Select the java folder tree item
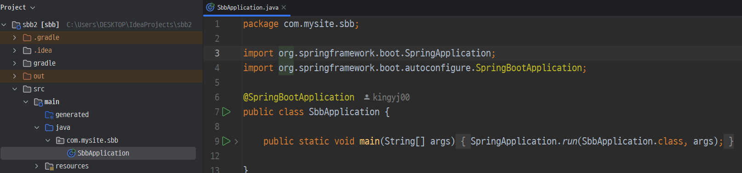The height and width of the screenshot is (173, 742). [x=63, y=128]
